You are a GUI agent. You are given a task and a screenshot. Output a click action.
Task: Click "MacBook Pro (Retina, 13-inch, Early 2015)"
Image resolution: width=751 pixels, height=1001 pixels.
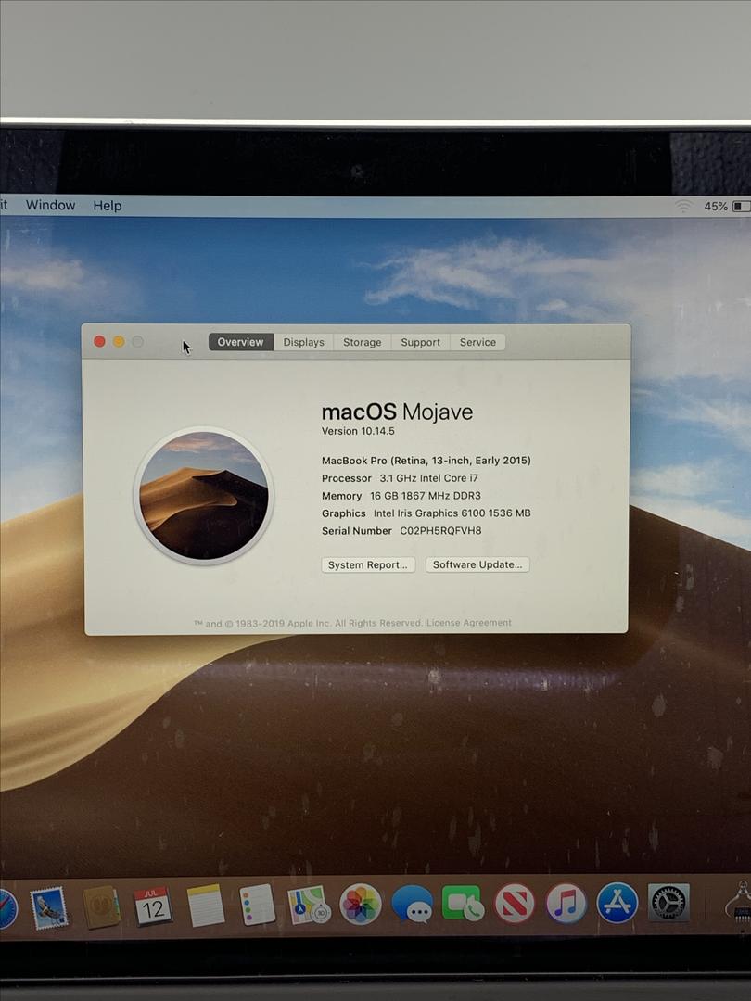426,461
